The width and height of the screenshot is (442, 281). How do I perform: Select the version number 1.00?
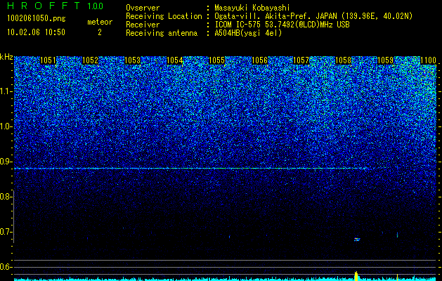tap(96, 6)
